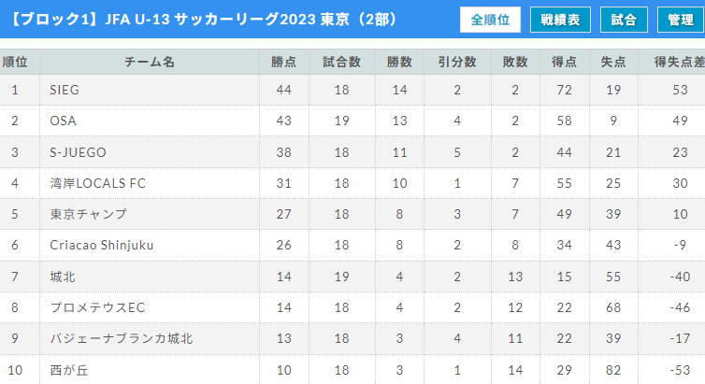
Task: Click the 試合数 column header
Action: pos(341,62)
